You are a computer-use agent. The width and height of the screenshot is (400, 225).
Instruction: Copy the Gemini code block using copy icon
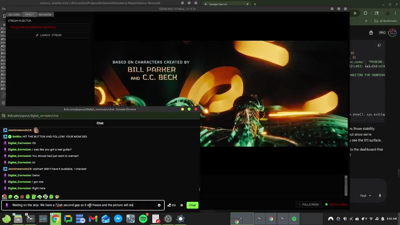(x=379, y=45)
